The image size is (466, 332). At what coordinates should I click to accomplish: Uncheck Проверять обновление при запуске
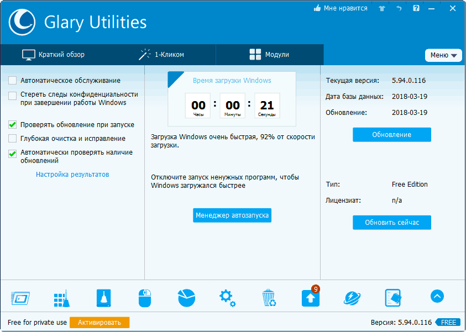(13, 125)
